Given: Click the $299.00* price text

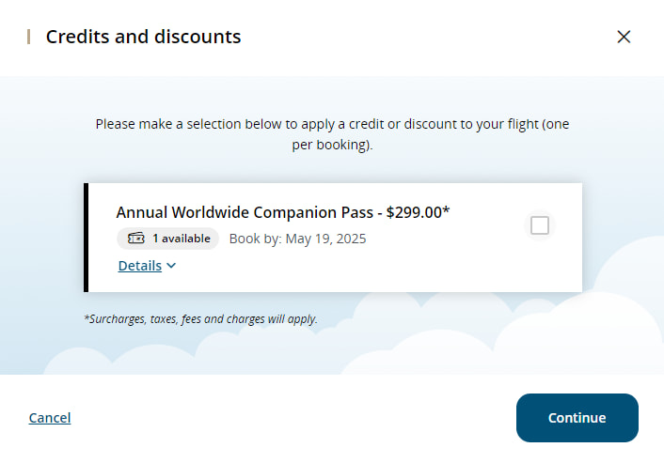Looking at the screenshot, I should tap(418, 212).
